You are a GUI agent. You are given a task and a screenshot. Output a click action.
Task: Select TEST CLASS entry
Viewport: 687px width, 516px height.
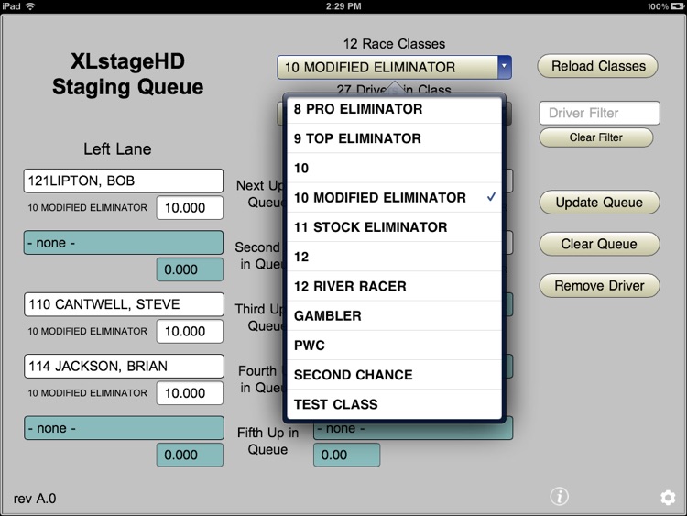tap(394, 404)
